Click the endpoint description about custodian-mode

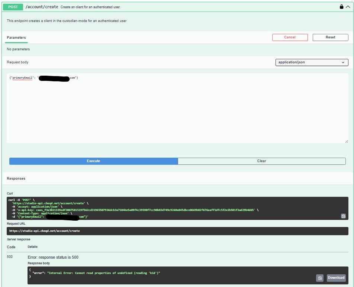[67, 21]
